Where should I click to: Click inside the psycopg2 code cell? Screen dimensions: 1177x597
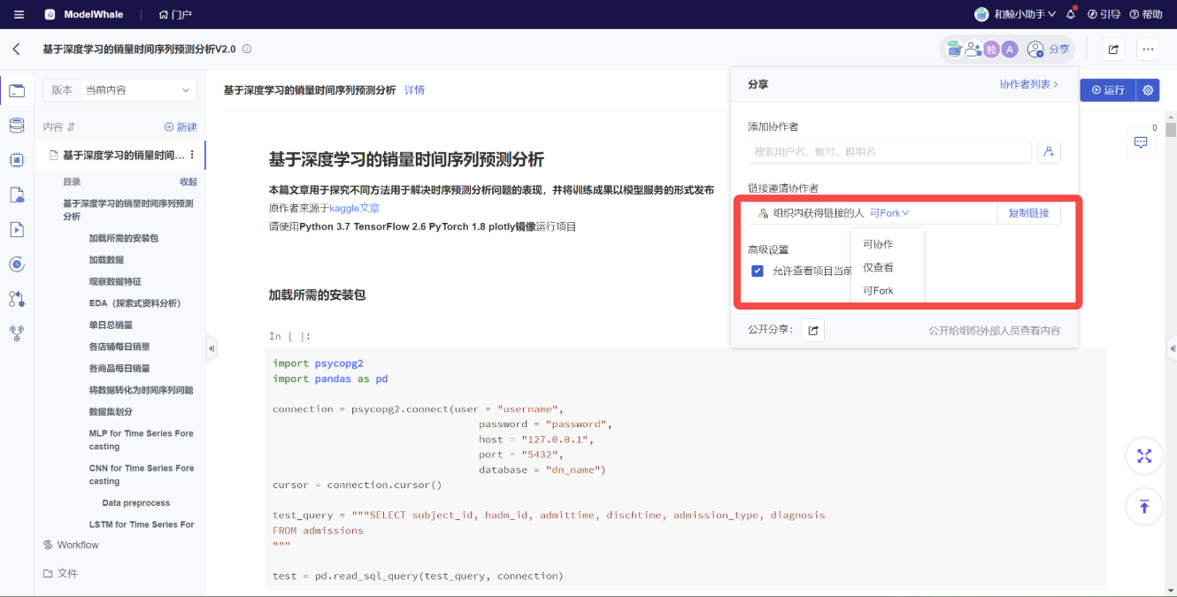pos(685,469)
